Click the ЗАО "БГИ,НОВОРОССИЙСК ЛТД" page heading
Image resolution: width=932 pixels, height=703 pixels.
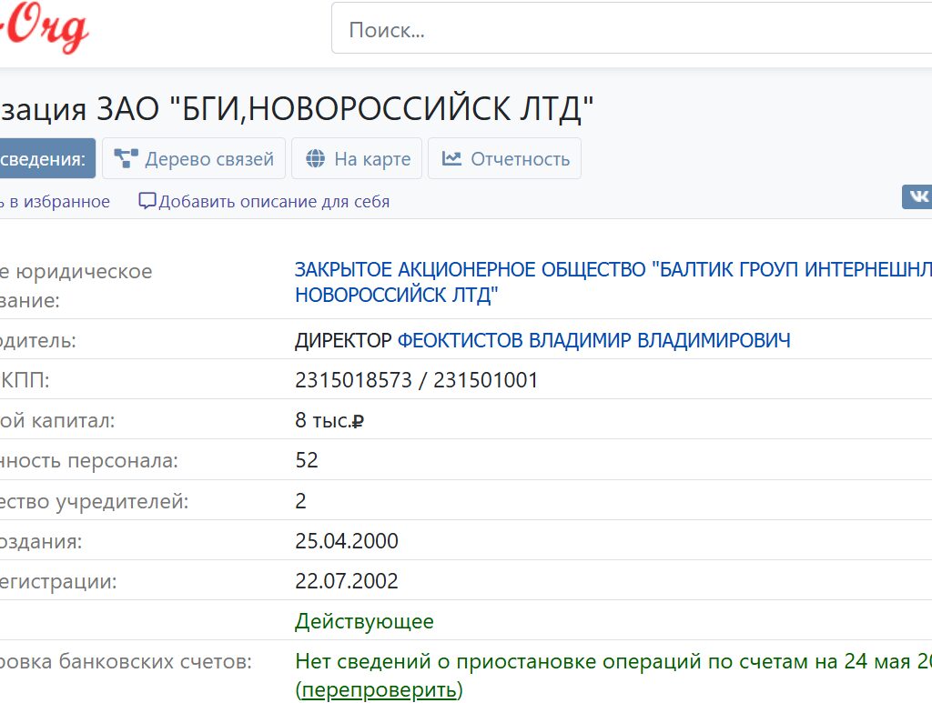(x=300, y=108)
